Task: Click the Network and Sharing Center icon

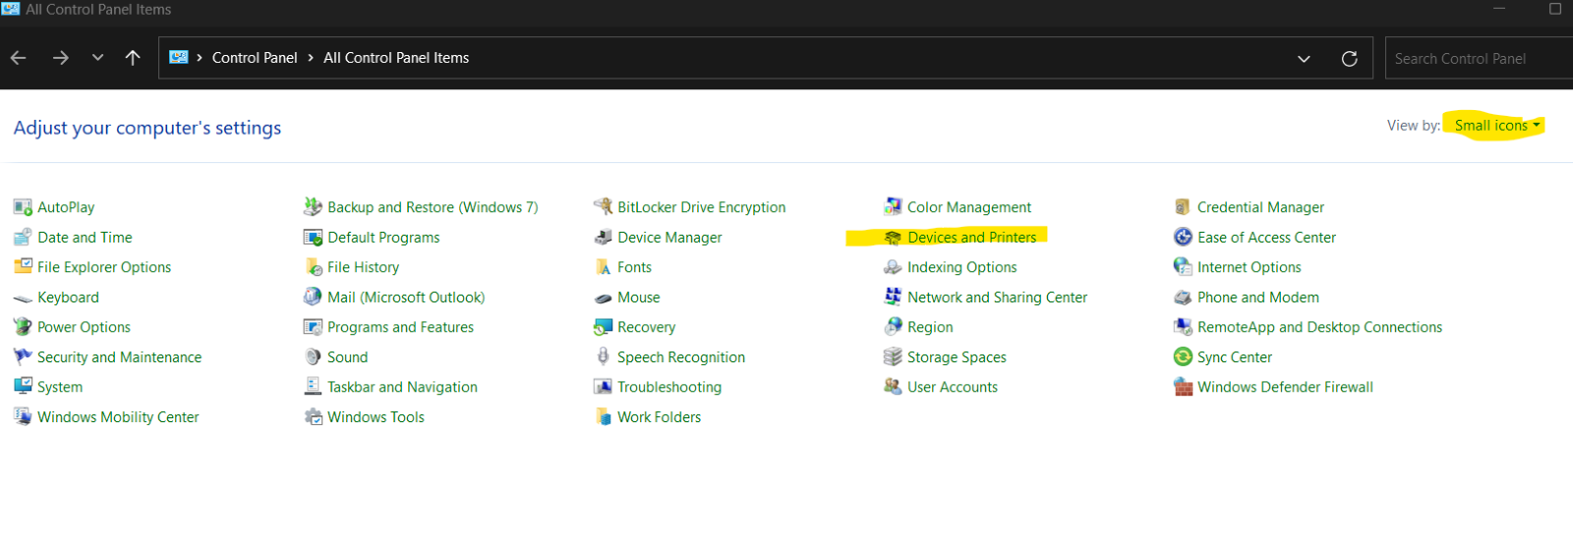Action: click(x=893, y=298)
